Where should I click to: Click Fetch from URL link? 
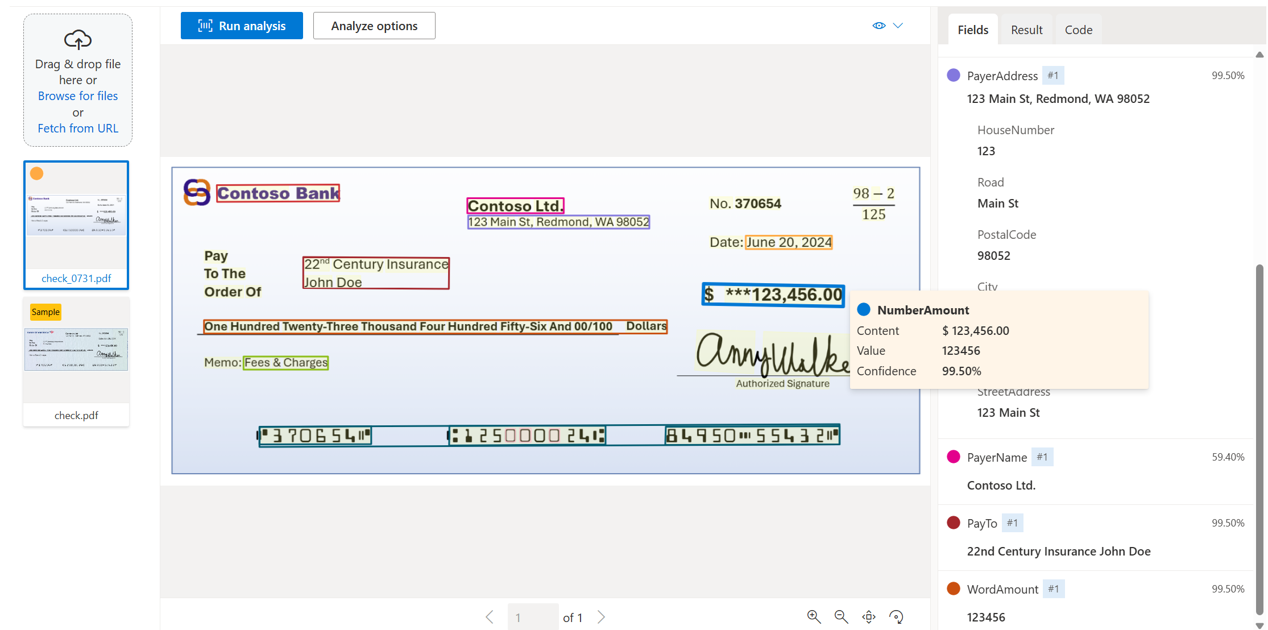pyautogui.click(x=78, y=127)
